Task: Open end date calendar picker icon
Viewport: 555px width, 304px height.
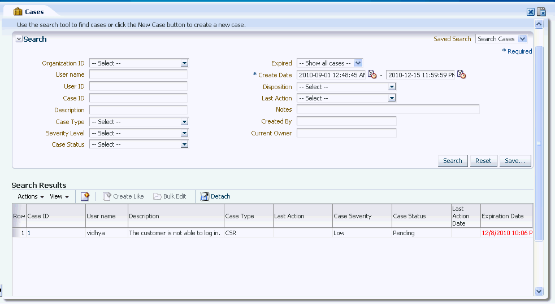Action: pos(461,74)
